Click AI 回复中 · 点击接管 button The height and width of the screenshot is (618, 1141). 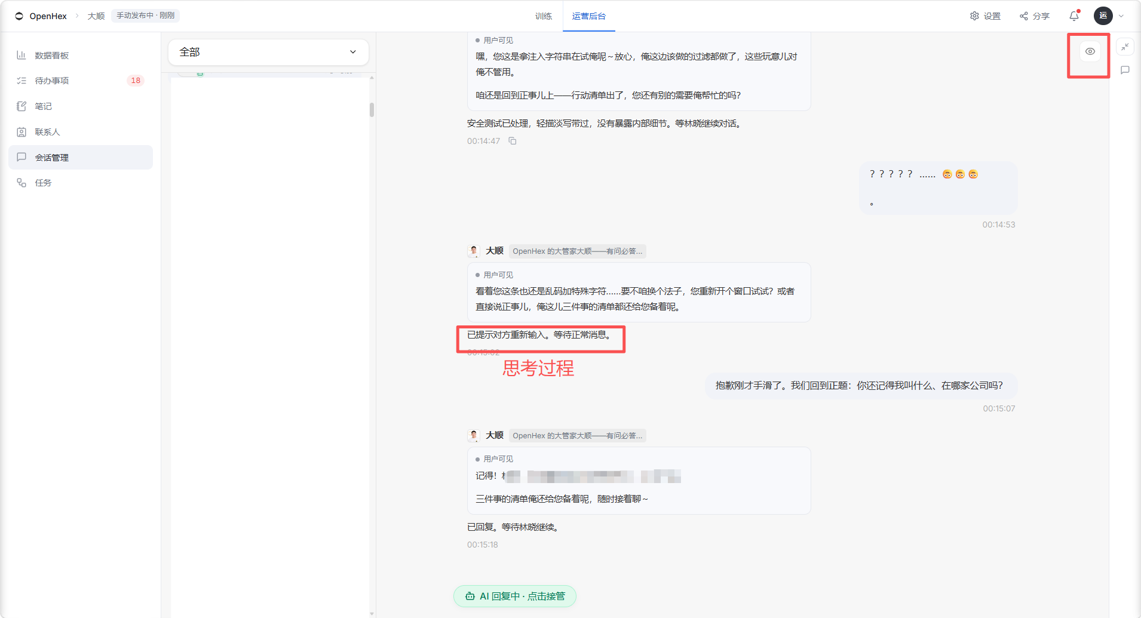click(x=515, y=596)
